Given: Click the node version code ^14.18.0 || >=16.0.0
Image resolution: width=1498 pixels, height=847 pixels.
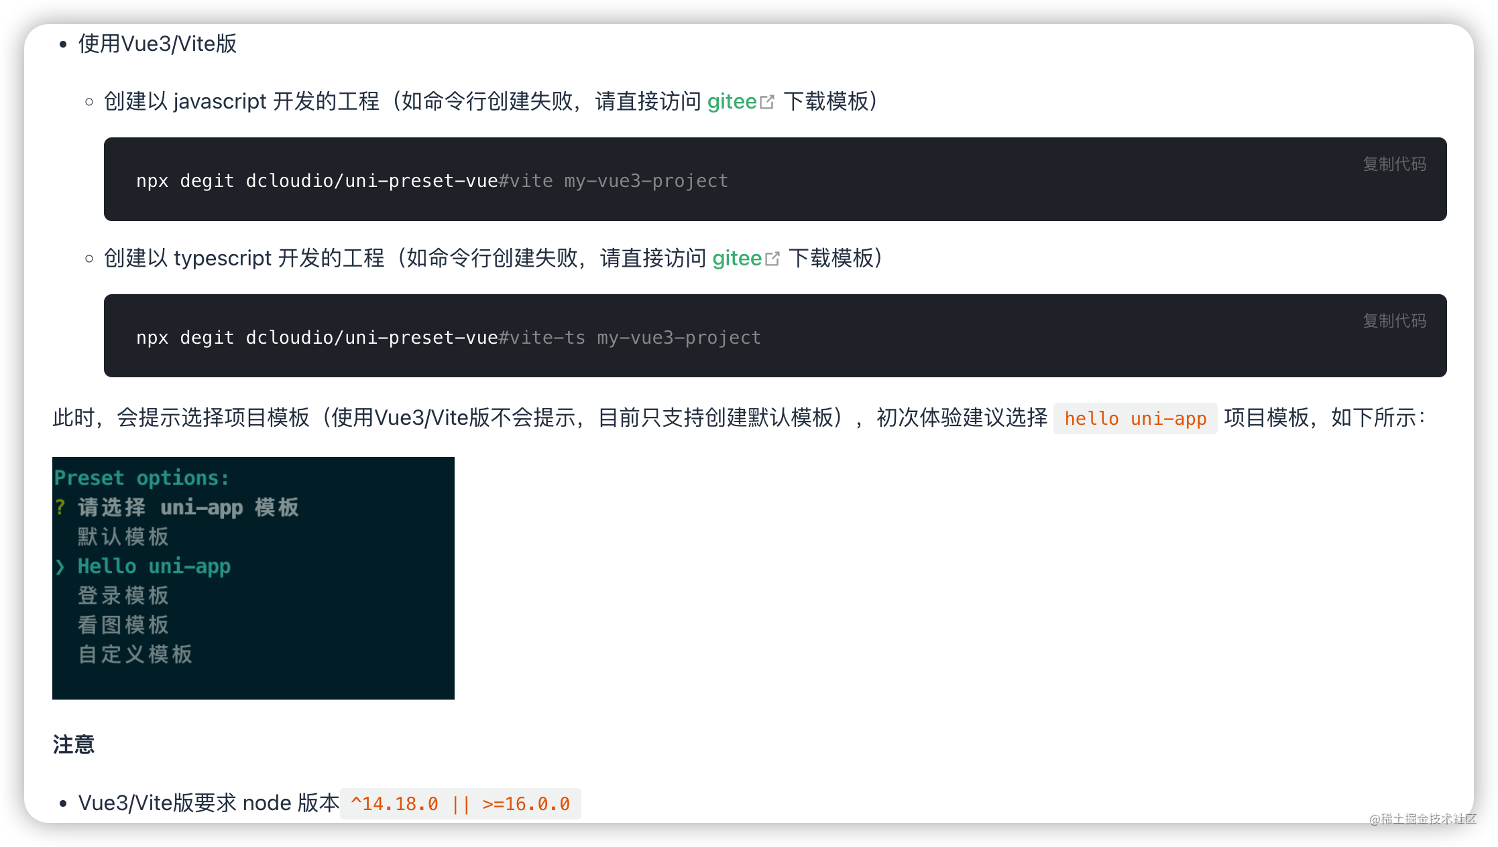Looking at the screenshot, I should pyautogui.click(x=461, y=804).
